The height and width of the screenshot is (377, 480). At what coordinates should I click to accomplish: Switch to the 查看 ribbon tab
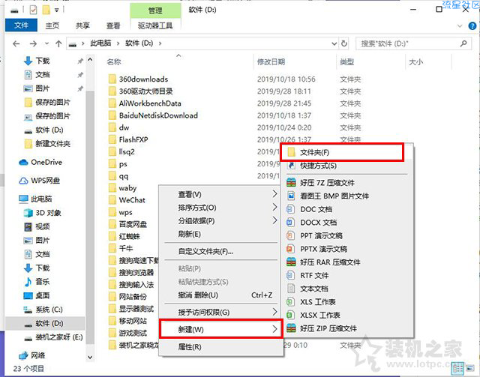point(113,25)
